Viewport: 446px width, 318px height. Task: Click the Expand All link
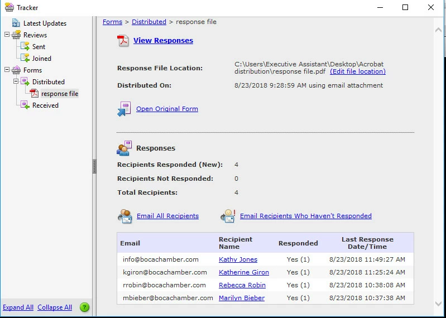[x=18, y=307]
